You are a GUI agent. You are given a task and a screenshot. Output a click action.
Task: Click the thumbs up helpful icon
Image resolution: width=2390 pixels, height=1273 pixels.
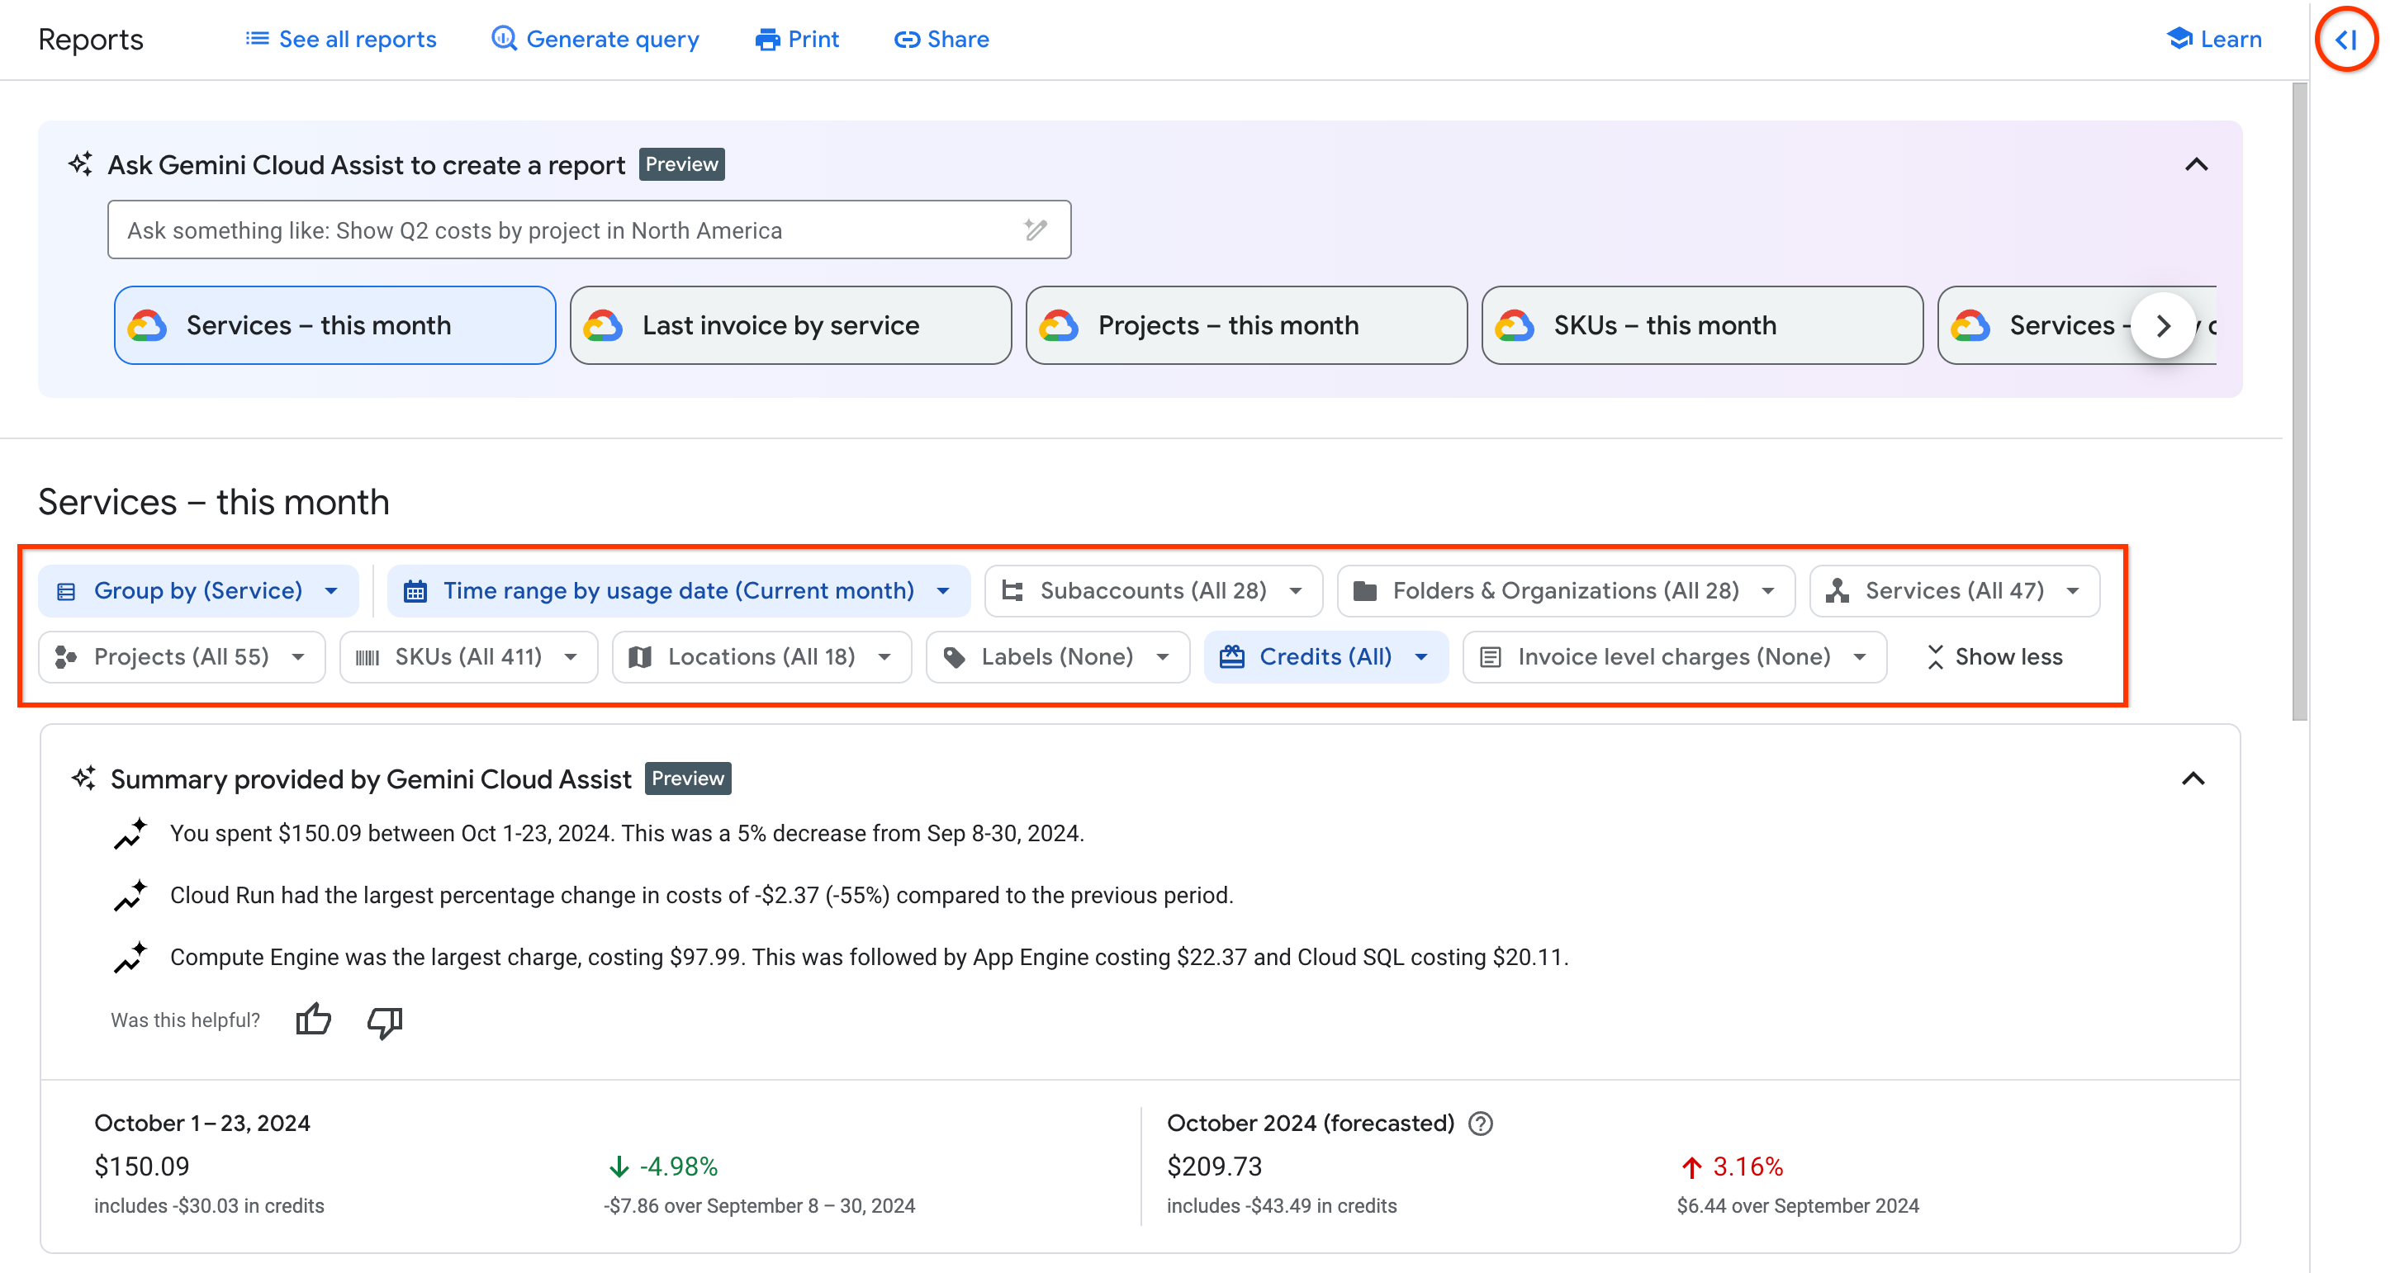(x=313, y=1019)
